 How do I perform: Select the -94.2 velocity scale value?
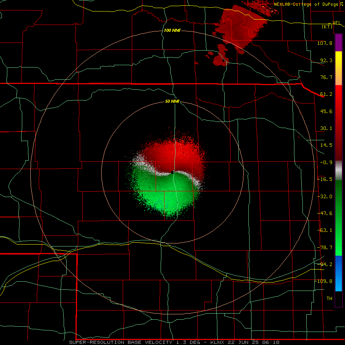(x=325, y=264)
